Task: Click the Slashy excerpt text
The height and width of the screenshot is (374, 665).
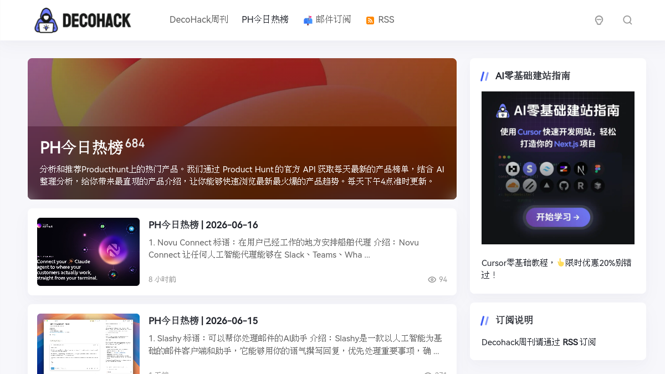Action: click(295, 345)
